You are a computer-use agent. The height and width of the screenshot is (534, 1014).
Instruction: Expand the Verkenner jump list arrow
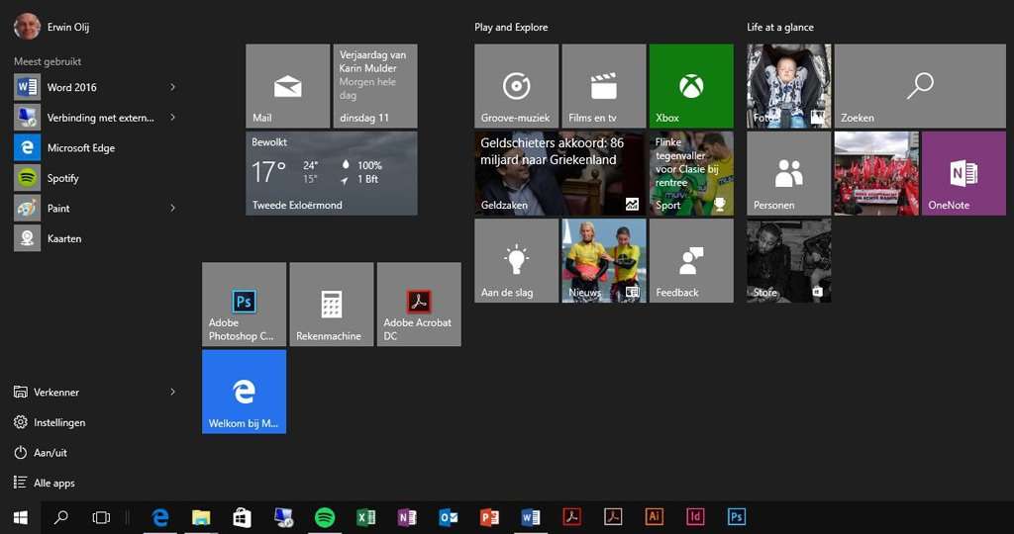[172, 392]
